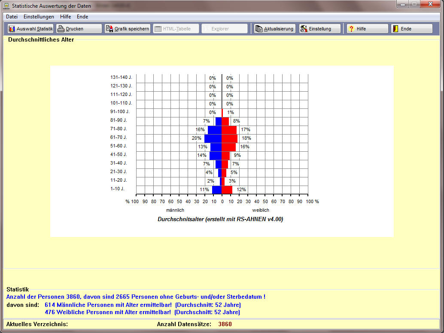This screenshot has height=333, width=444.
Task: Click the Auswahl Statistik chart icon
Action: point(12,29)
